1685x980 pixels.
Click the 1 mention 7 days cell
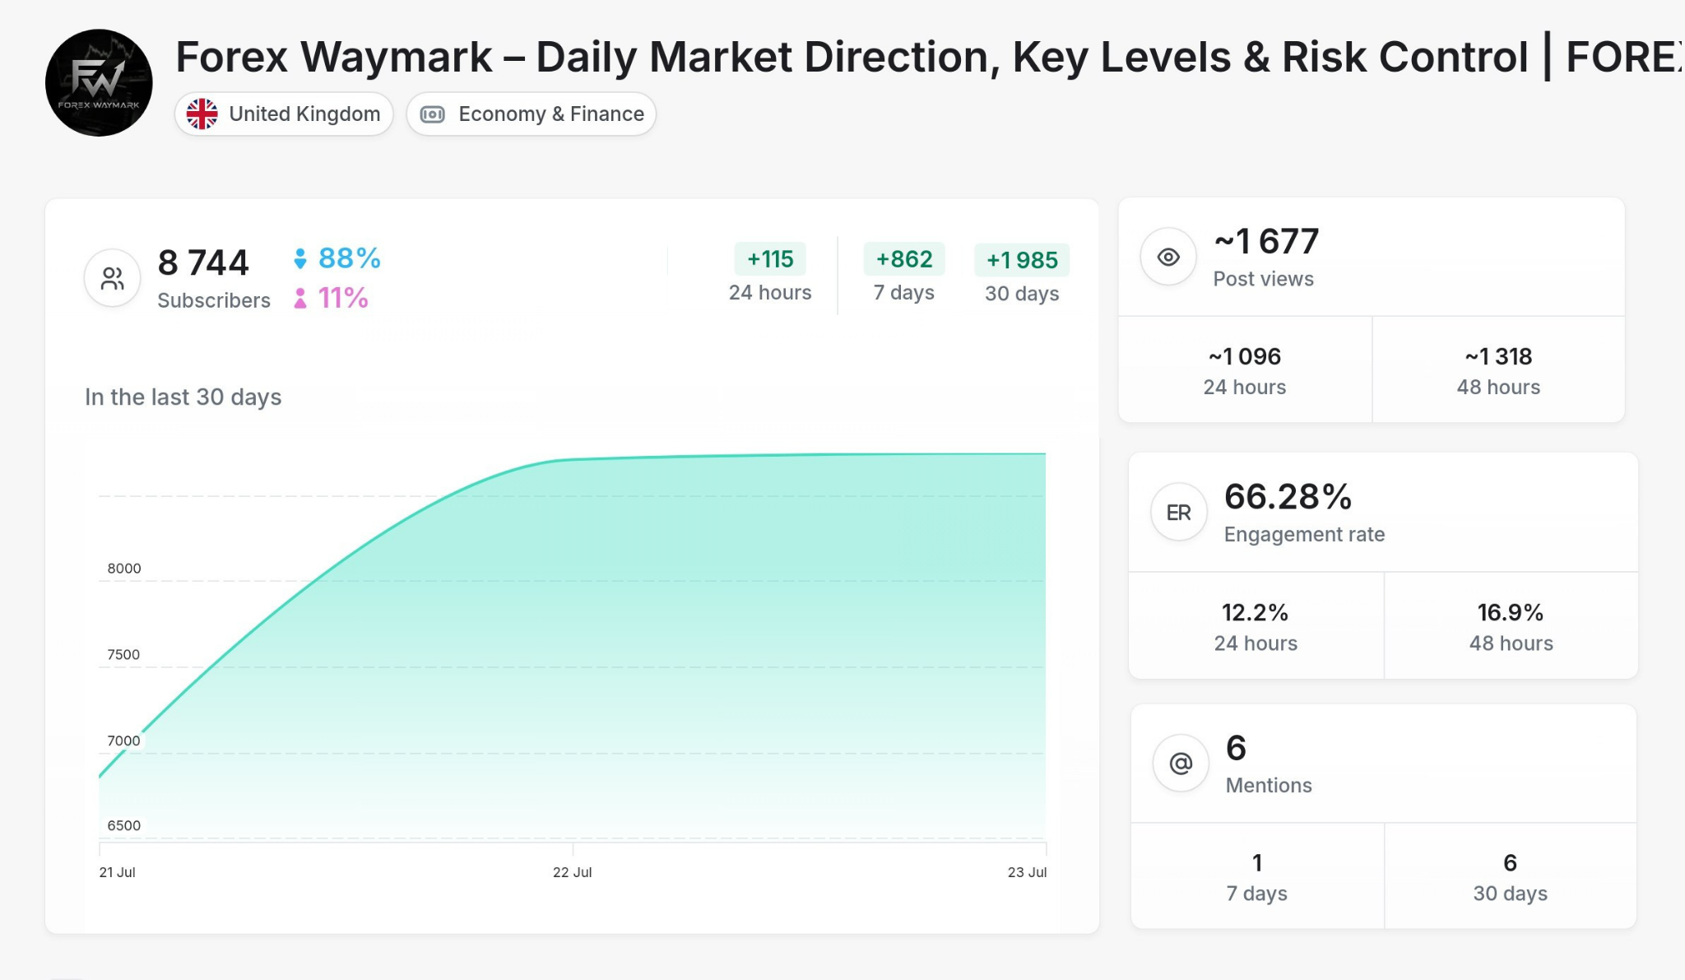click(1257, 876)
